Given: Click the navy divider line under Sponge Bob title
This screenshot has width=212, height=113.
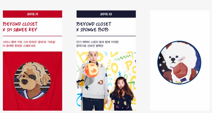Looking at the screenshot, I should 106,36.
